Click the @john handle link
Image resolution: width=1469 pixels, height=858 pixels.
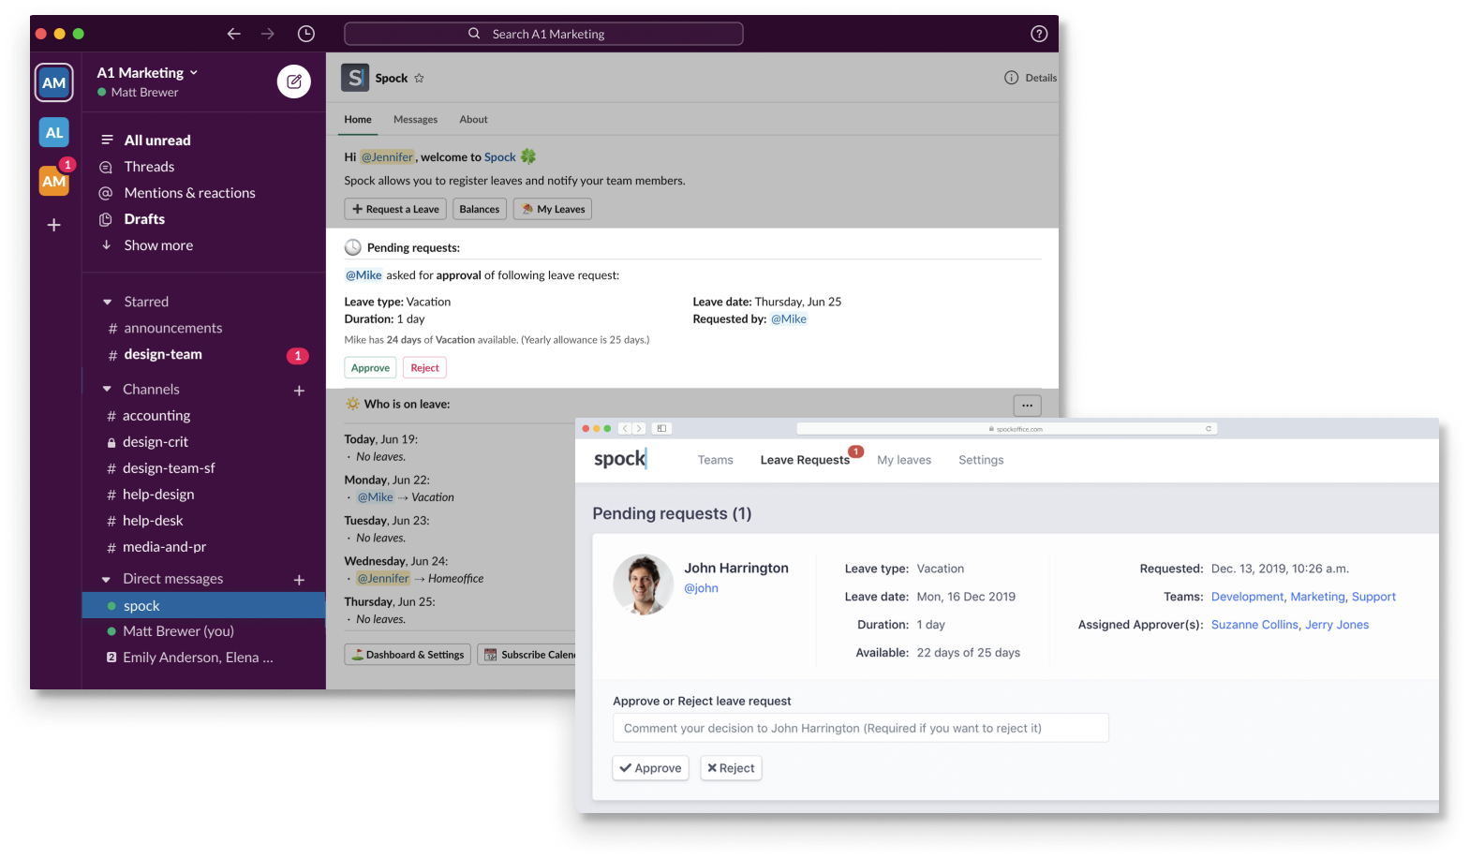[x=701, y=588]
